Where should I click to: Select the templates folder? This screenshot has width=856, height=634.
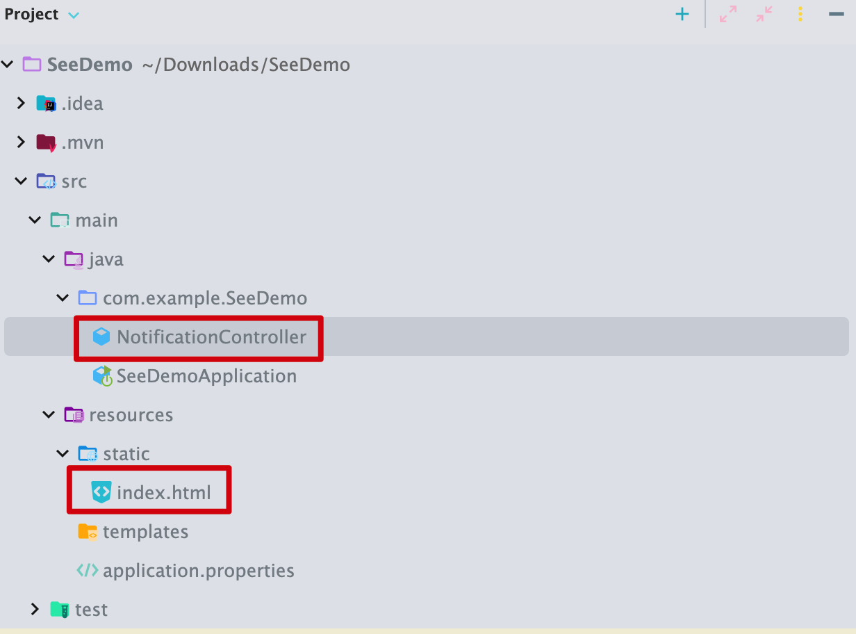coord(145,532)
